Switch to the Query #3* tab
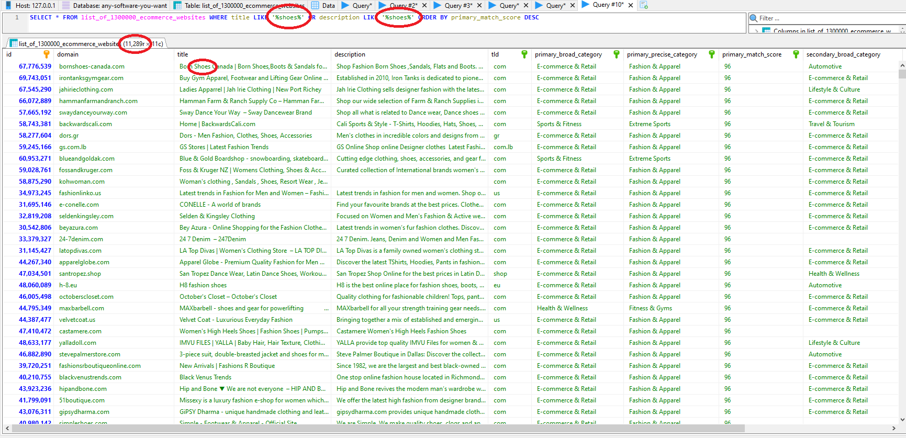The image size is (906, 438). click(x=458, y=5)
